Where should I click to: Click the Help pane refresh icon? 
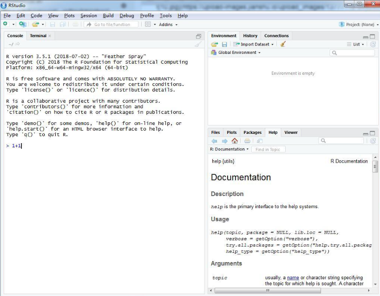click(373, 141)
